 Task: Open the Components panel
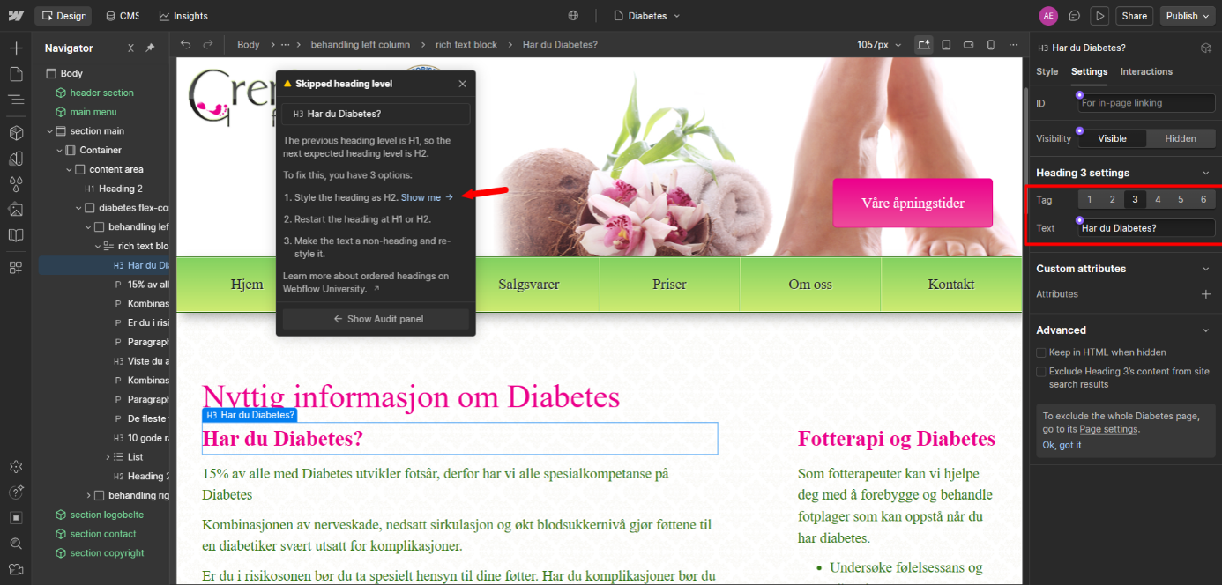pyautogui.click(x=16, y=133)
